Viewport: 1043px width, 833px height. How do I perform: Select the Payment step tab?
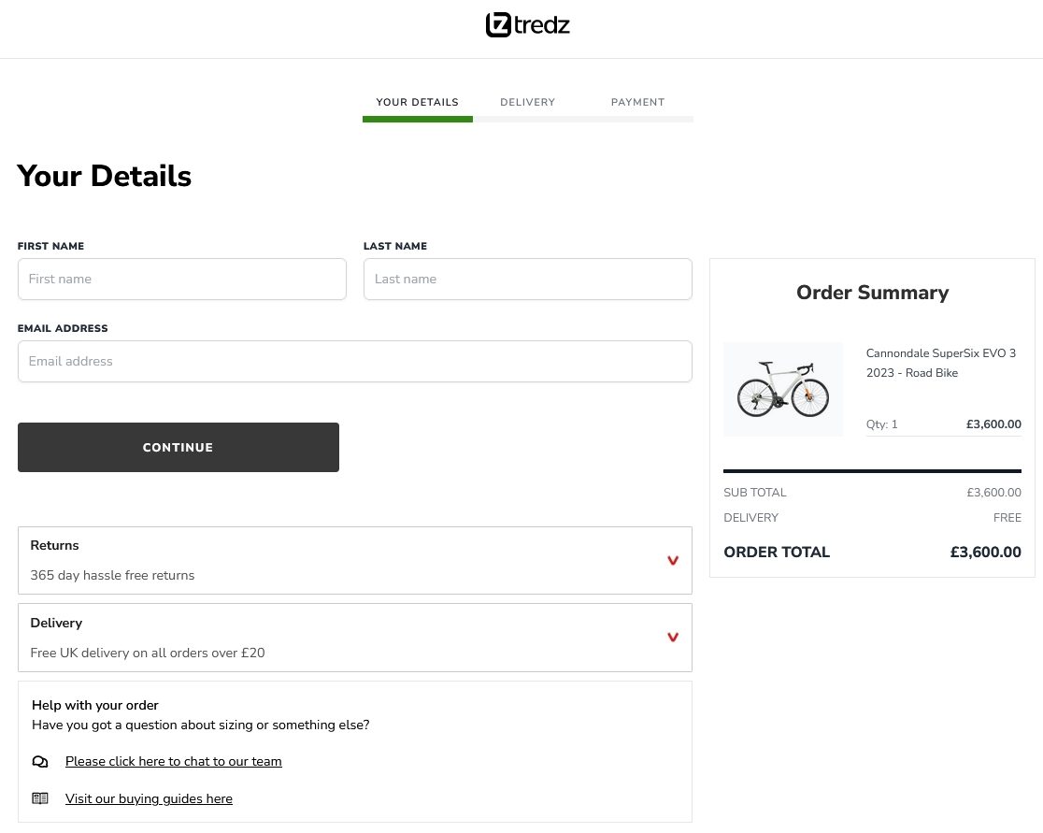[637, 102]
